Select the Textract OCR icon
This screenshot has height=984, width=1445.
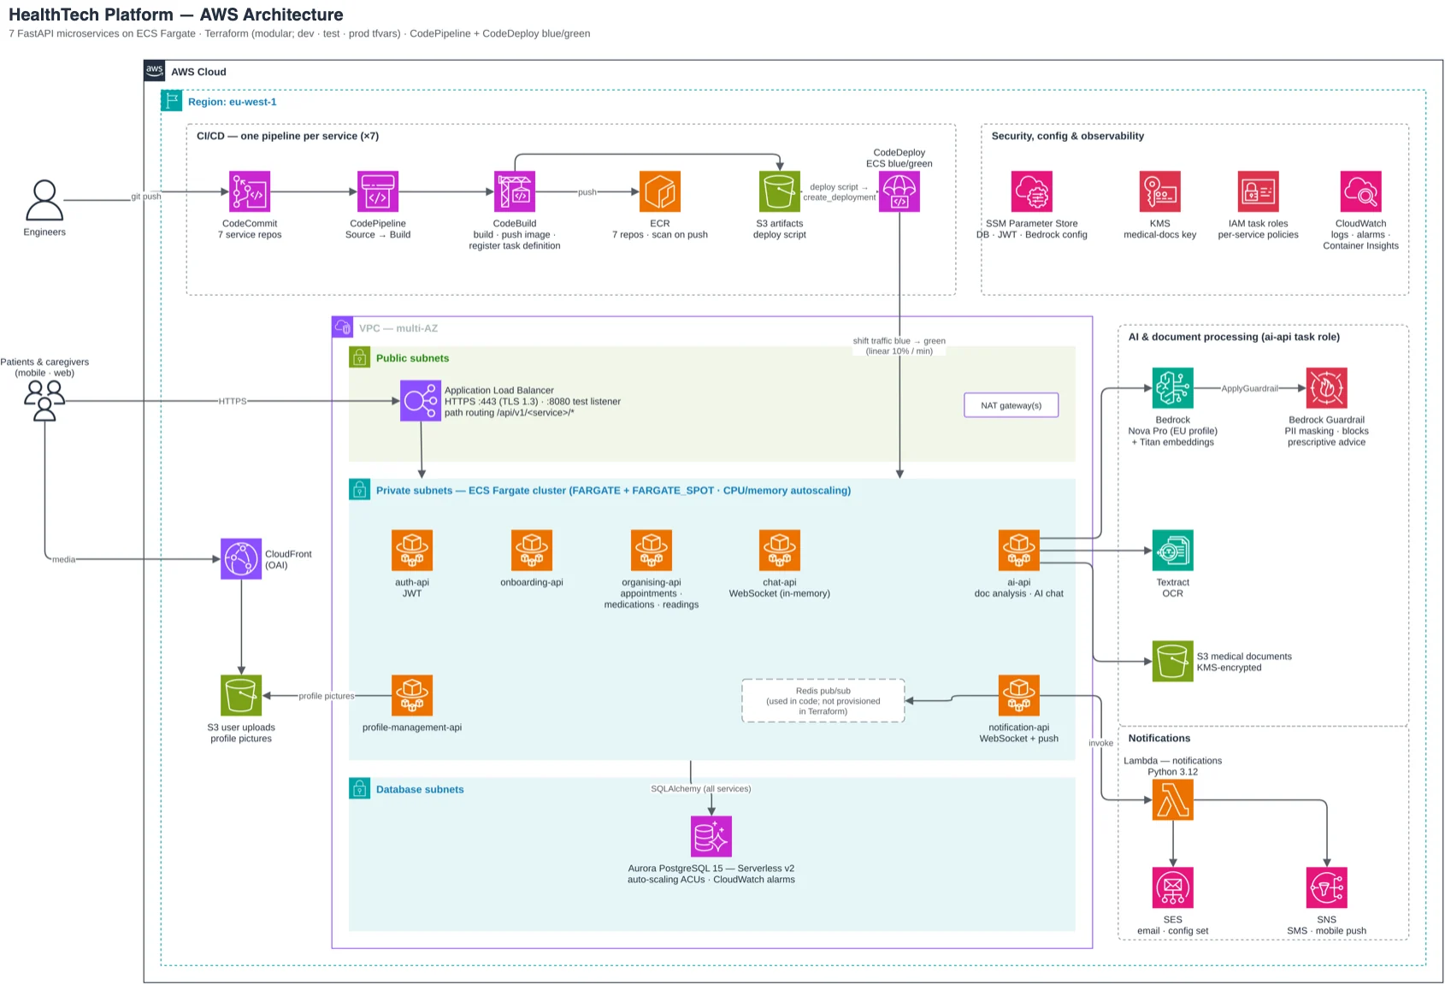[1173, 551]
